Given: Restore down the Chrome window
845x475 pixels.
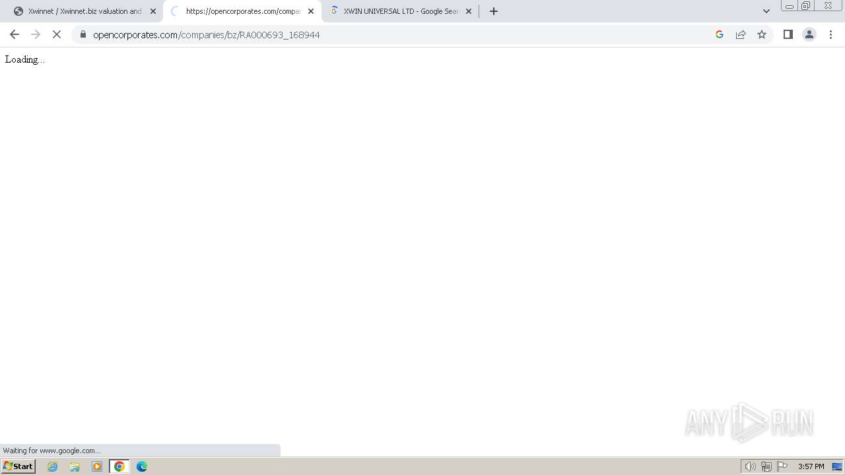Looking at the screenshot, I should coord(806,6).
